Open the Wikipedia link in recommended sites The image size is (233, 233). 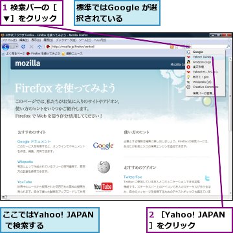point(25,162)
